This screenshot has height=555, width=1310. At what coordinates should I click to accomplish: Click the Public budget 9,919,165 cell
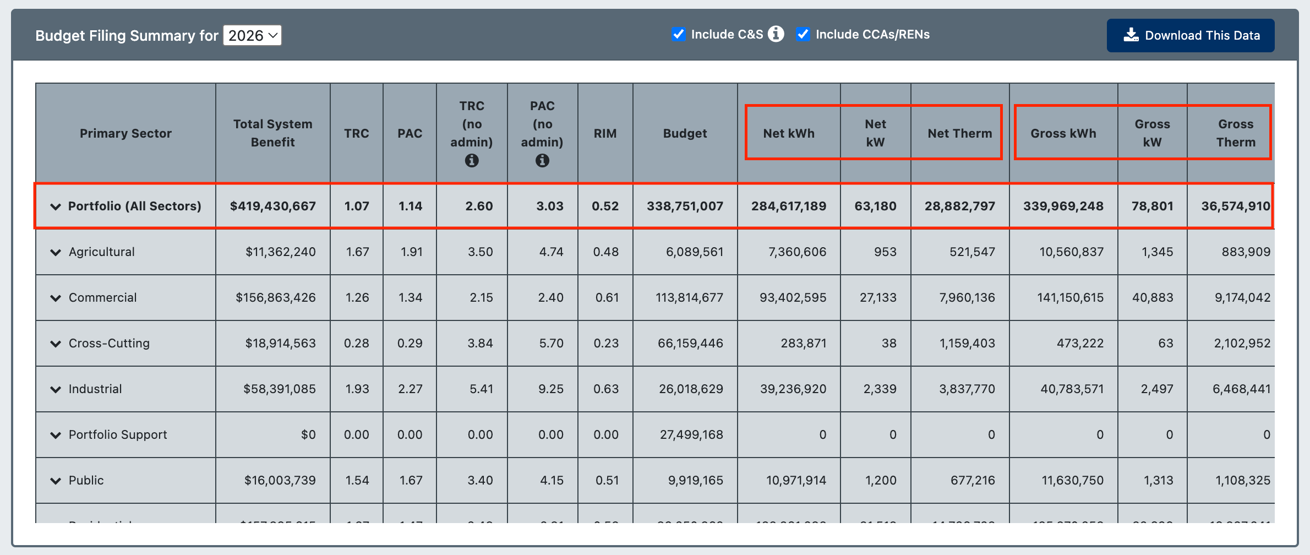(685, 480)
